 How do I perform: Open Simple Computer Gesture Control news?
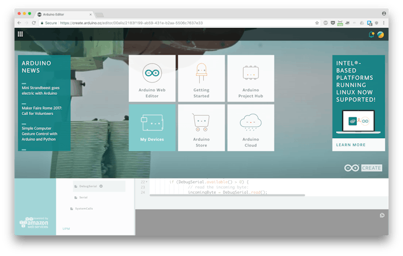click(40, 134)
